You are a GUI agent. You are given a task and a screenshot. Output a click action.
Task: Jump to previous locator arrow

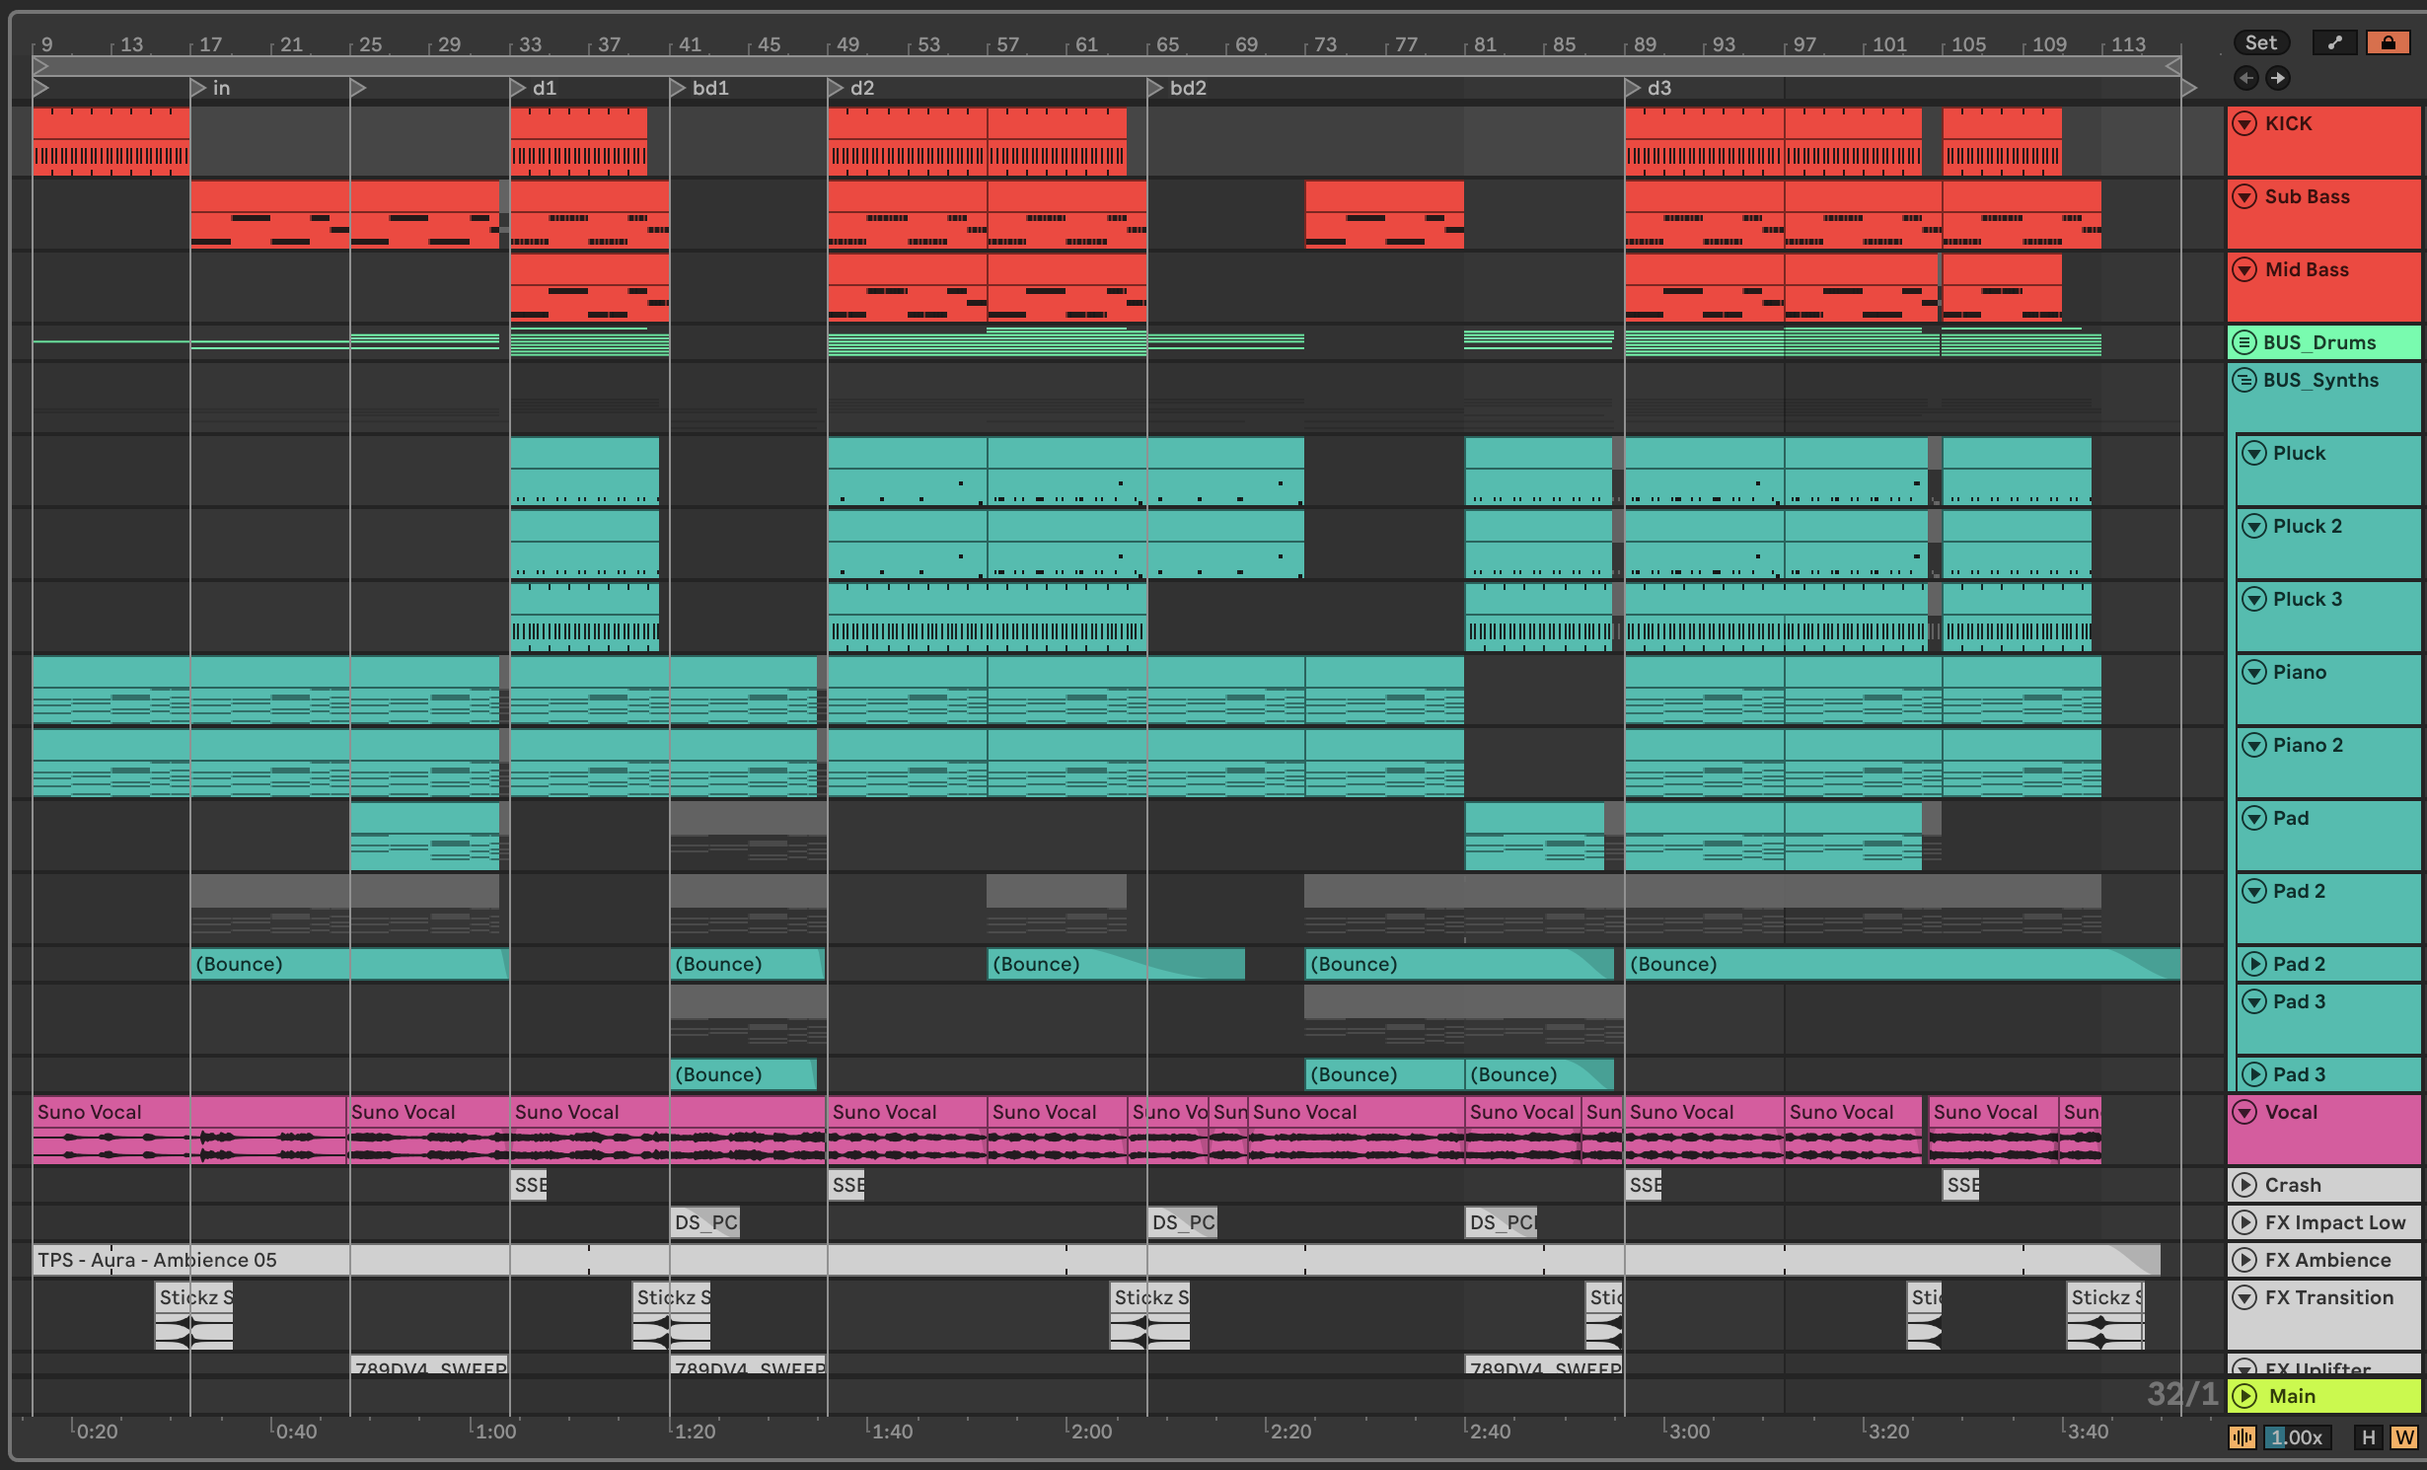(x=2246, y=78)
